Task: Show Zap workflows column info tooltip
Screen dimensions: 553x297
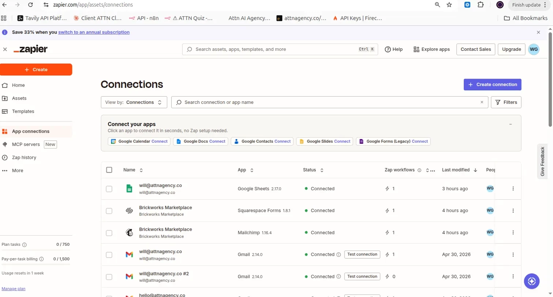Action: [x=419, y=170]
